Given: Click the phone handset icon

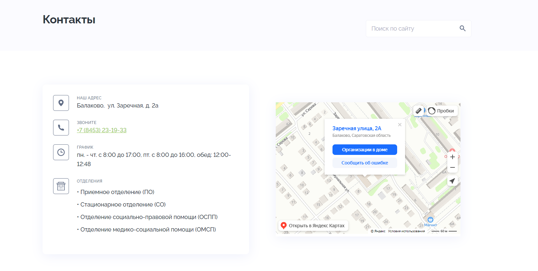Looking at the screenshot, I should coord(61,128).
